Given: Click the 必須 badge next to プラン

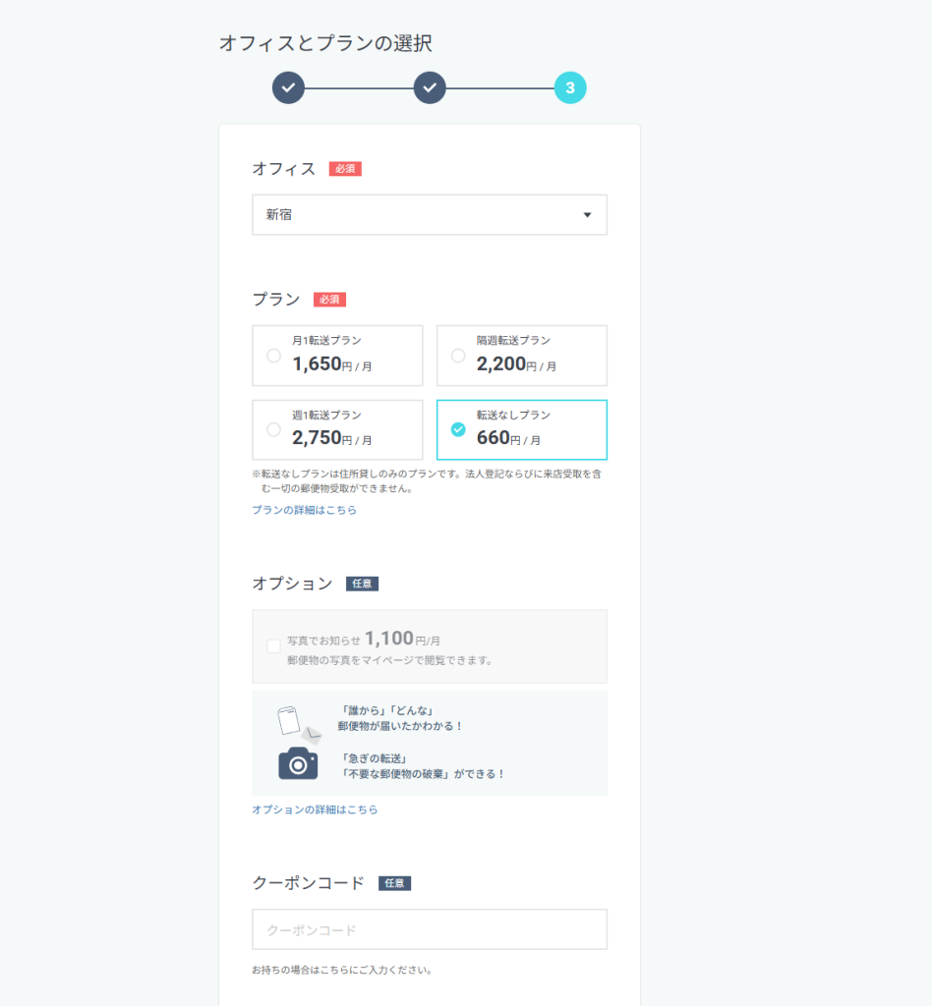Looking at the screenshot, I should click(329, 300).
